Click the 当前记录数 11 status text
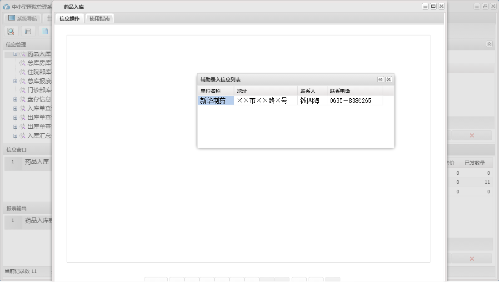499x298 pixels. [x=21, y=271]
